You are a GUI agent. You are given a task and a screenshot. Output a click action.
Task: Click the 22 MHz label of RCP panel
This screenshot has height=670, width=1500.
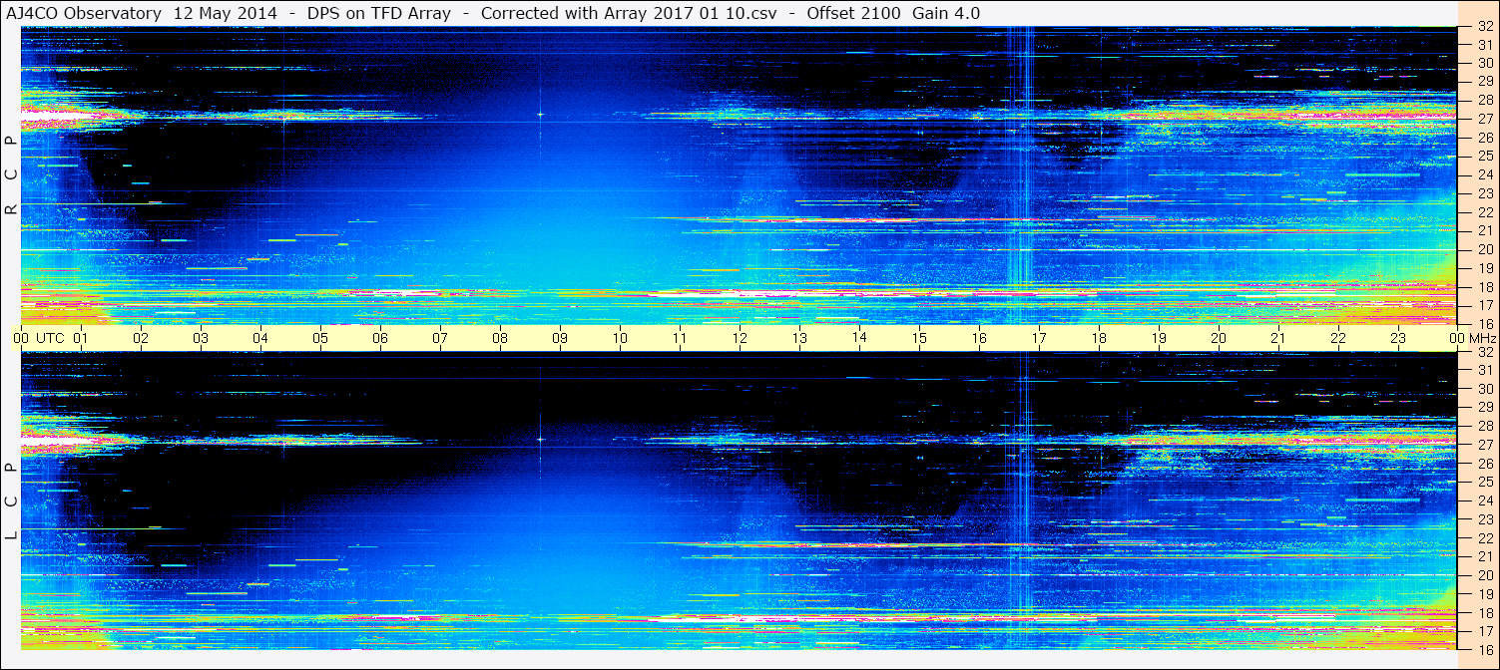click(x=1485, y=212)
